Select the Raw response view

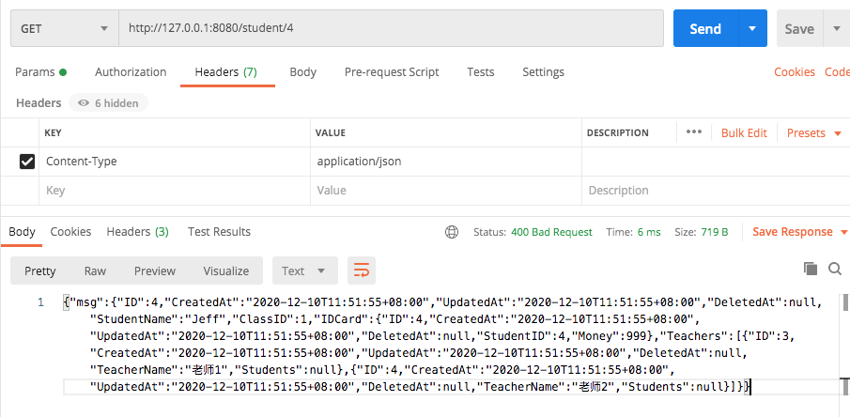pos(95,270)
